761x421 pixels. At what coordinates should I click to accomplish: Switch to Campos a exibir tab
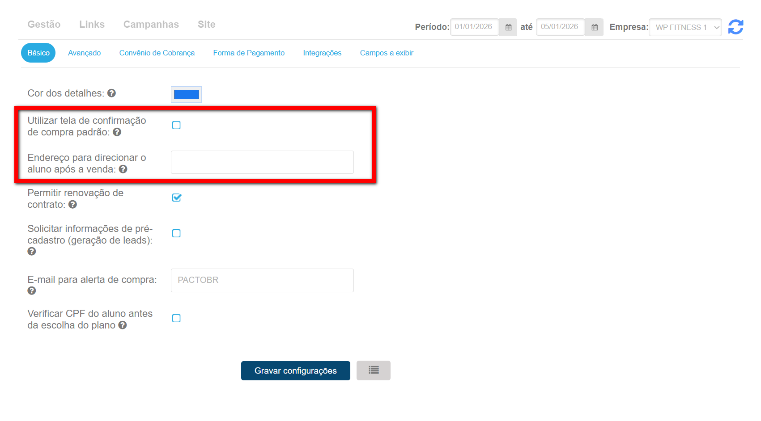pyautogui.click(x=387, y=53)
